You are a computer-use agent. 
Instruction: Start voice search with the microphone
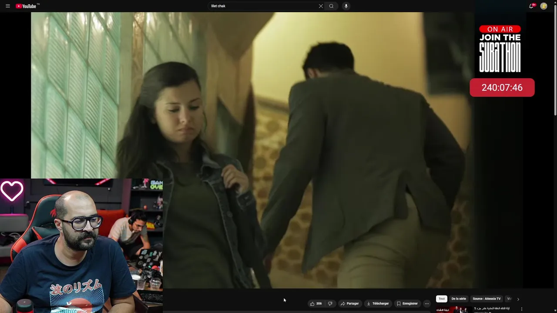coord(346,6)
